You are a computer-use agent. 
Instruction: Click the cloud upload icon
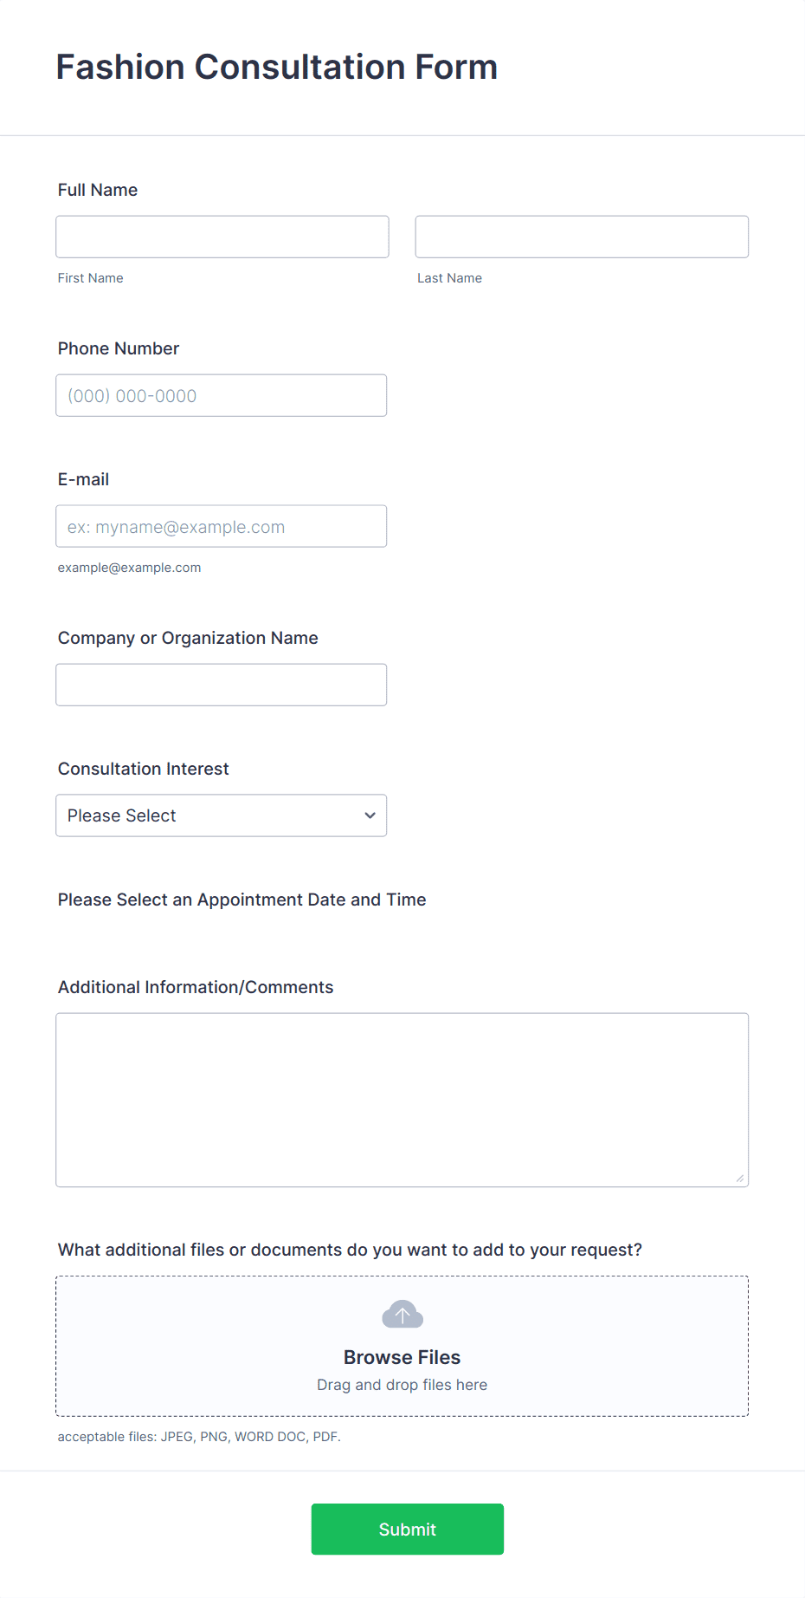(x=402, y=1315)
